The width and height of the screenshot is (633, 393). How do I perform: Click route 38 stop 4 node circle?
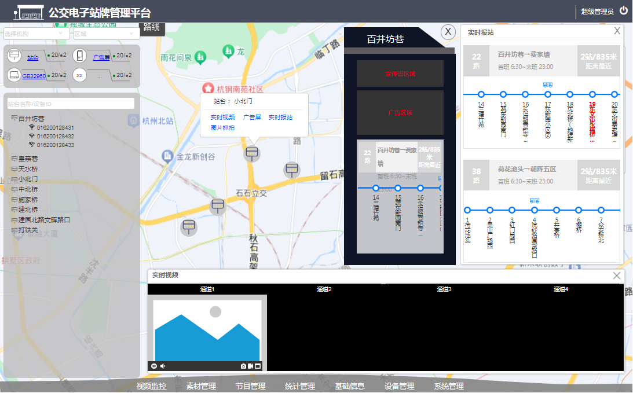pyautogui.click(x=535, y=210)
